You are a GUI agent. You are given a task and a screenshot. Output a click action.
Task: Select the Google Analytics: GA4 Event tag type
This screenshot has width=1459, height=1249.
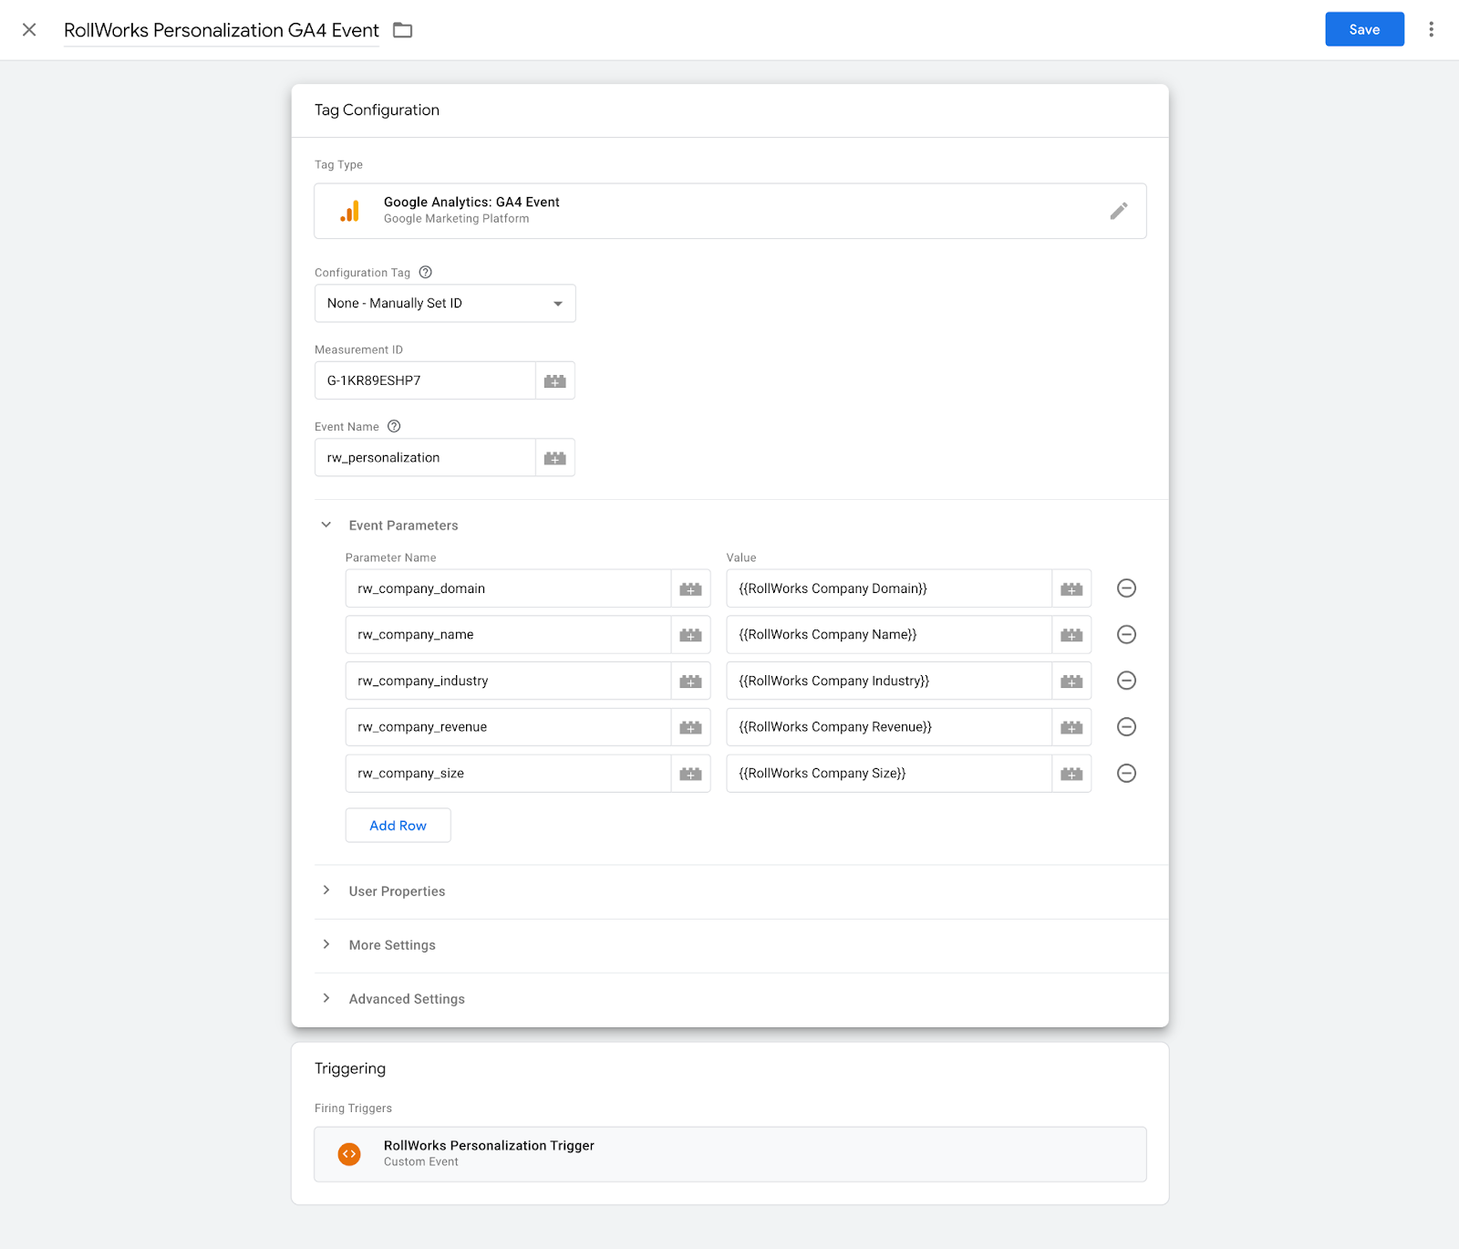pyautogui.click(x=730, y=211)
